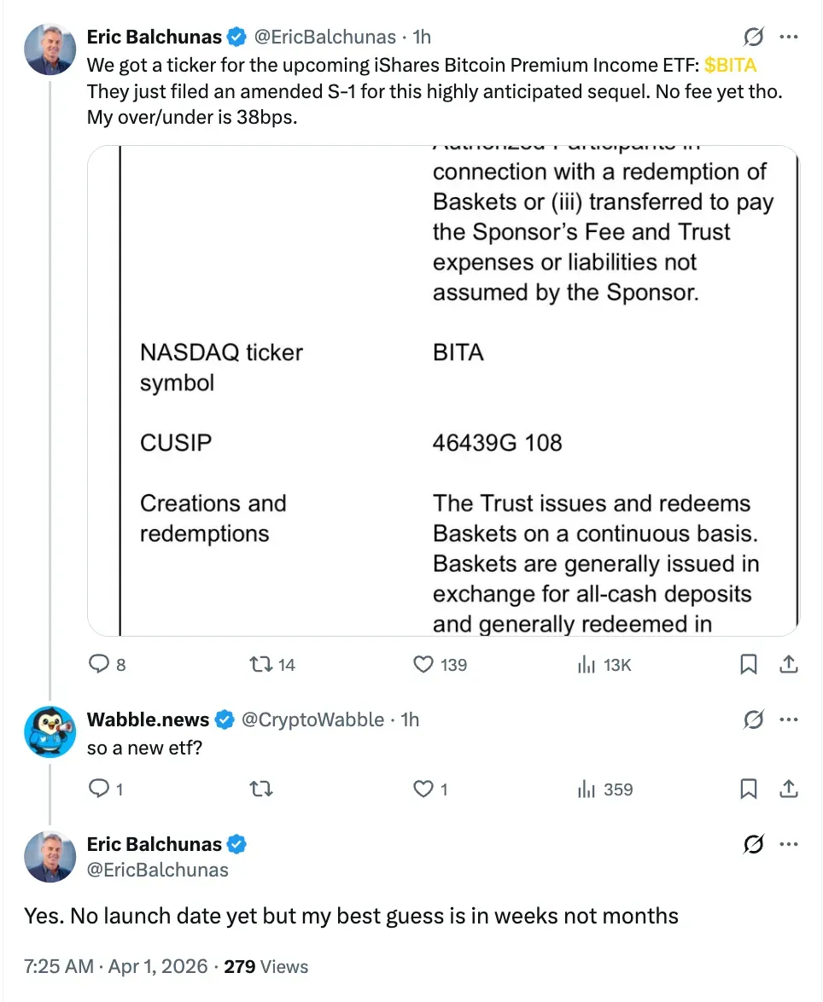Open more options on first tweet
Image resolution: width=823 pixels, height=1002 pixels.
[x=790, y=38]
